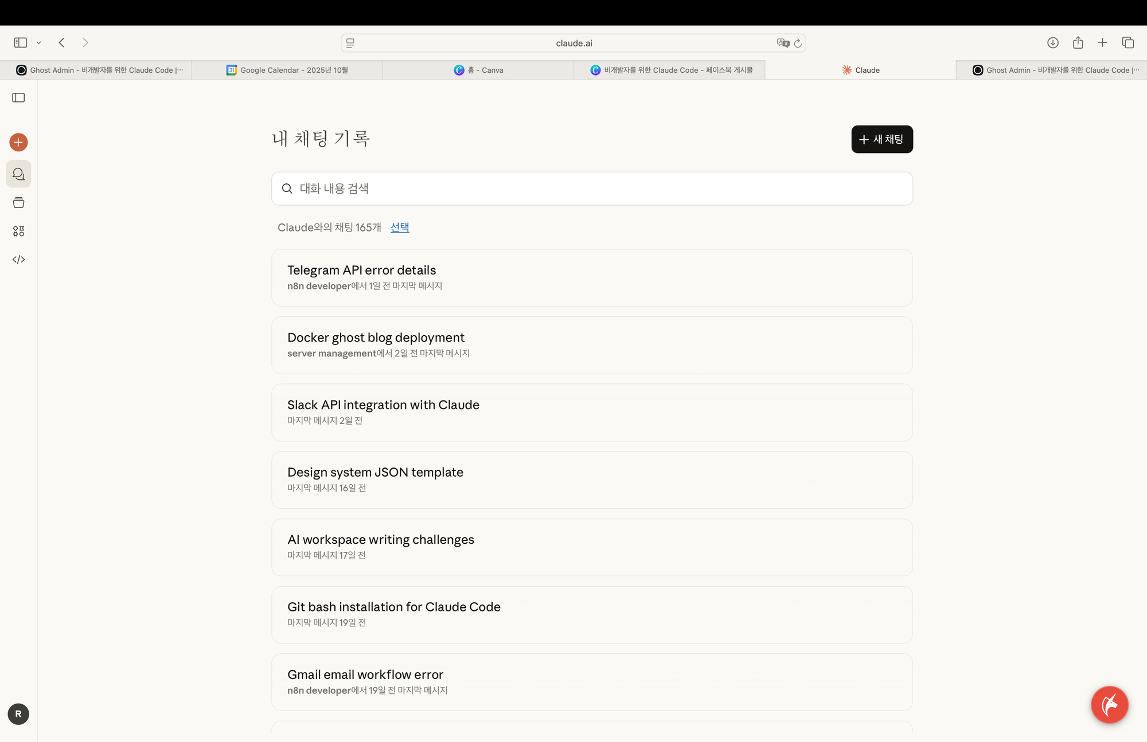This screenshot has height=742, width=1147.
Task: Click the Share icon in the toolbar
Action: click(x=1078, y=42)
